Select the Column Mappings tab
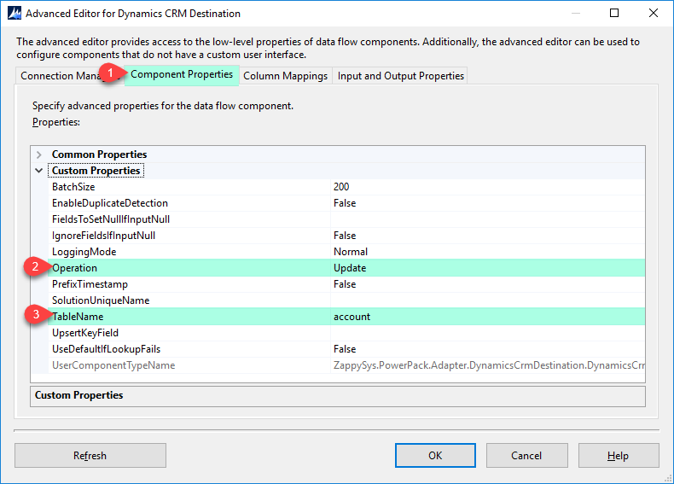674x484 pixels. coord(285,76)
